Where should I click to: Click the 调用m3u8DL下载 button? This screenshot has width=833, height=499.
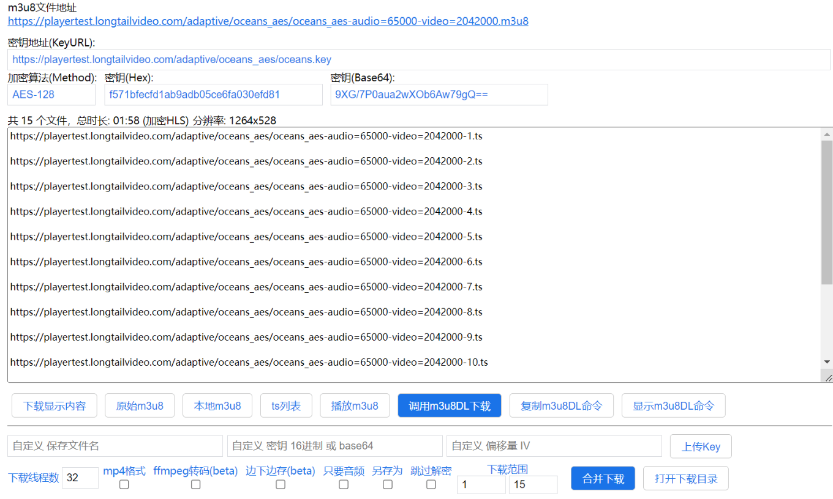pos(450,405)
